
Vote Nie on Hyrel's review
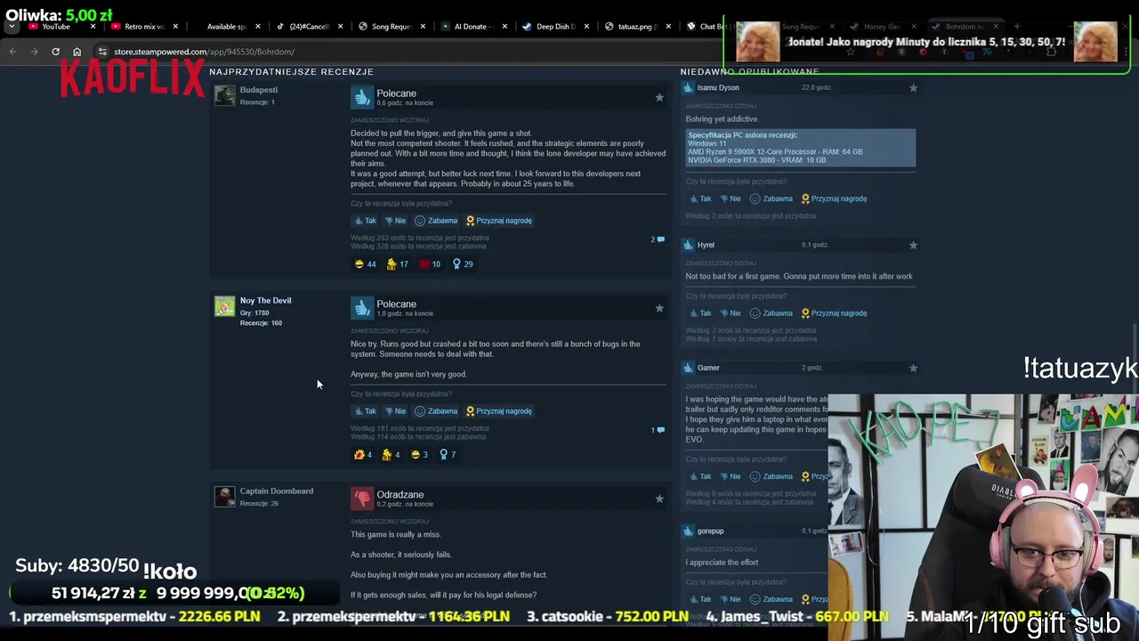click(730, 313)
